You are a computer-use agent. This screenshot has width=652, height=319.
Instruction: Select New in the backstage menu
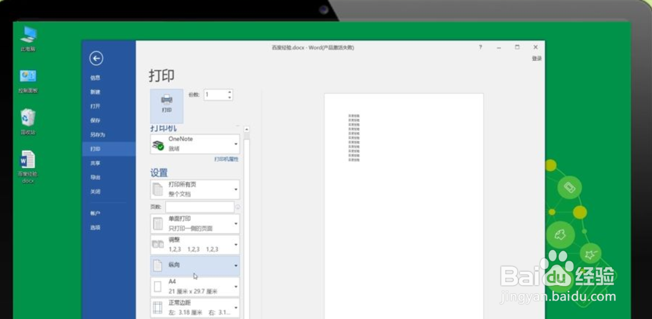(x=95, y=92)
